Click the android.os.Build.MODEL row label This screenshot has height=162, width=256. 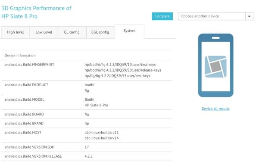coord(24,100)
